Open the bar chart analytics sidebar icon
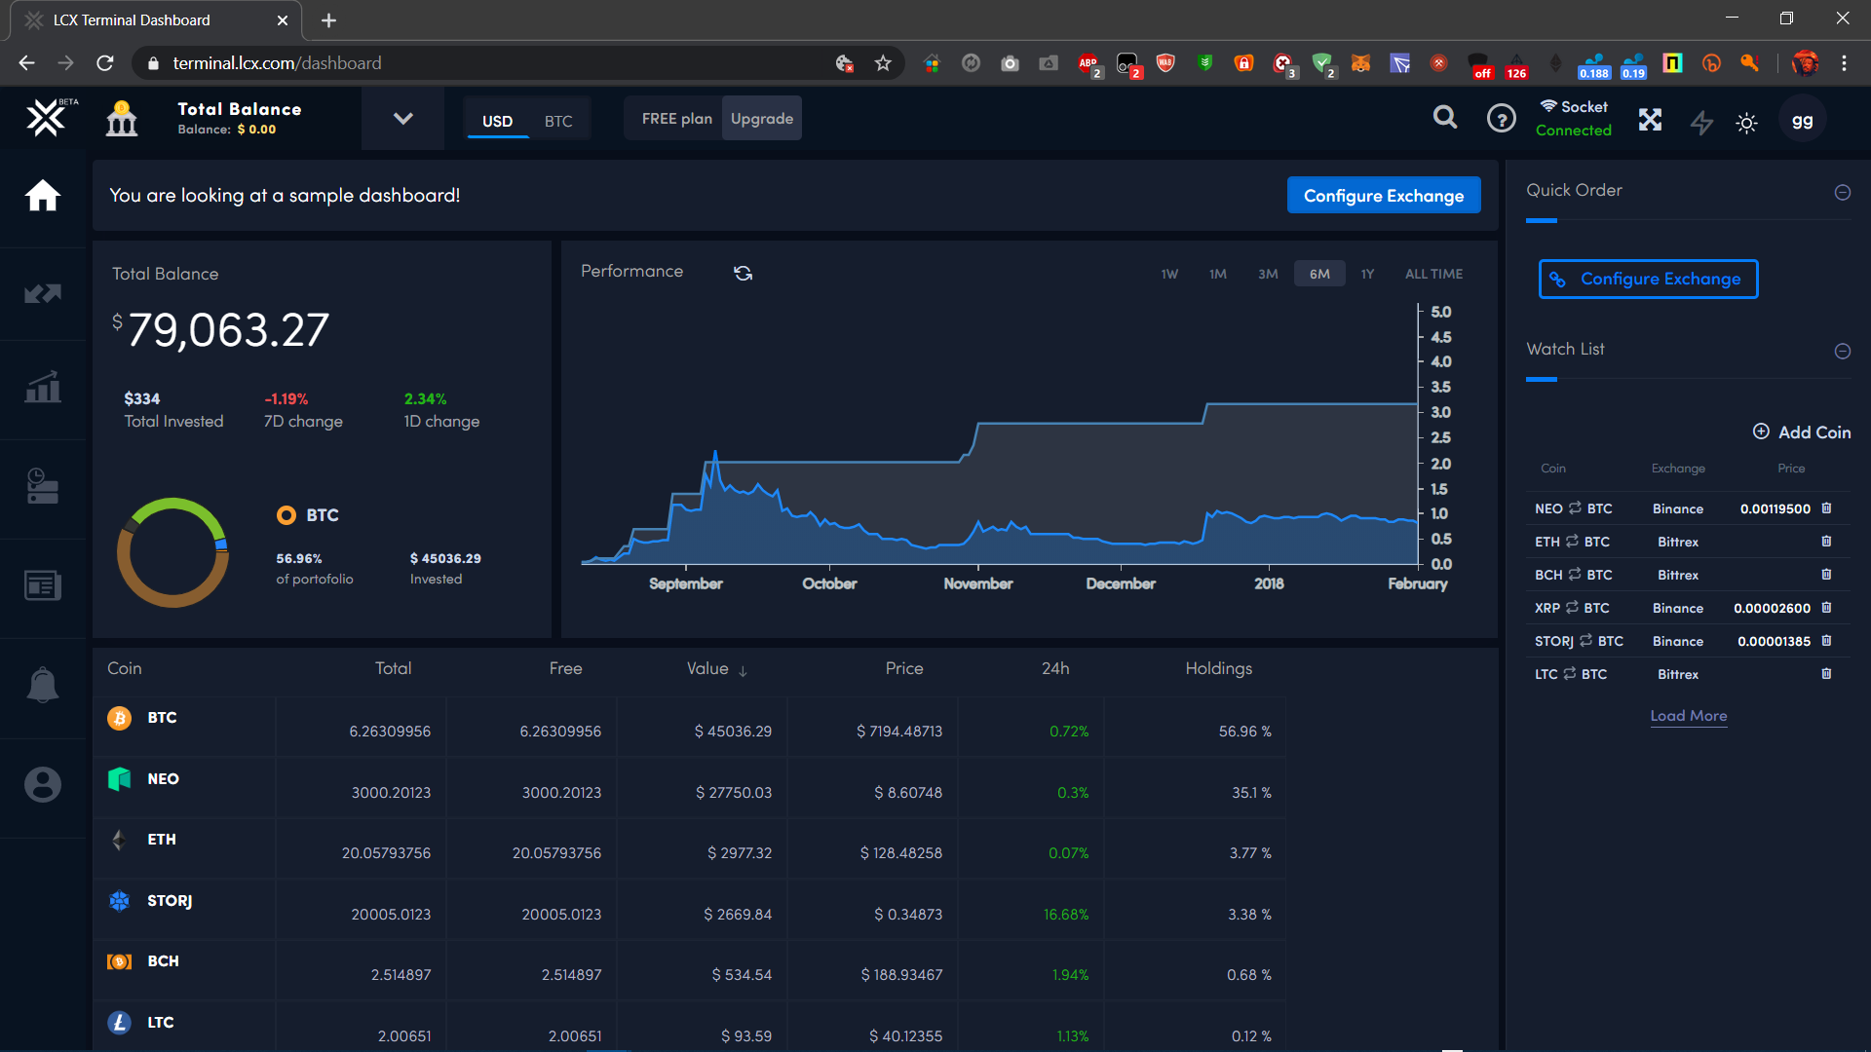Screen dimensions: 1871x1052 click(43, 388)
